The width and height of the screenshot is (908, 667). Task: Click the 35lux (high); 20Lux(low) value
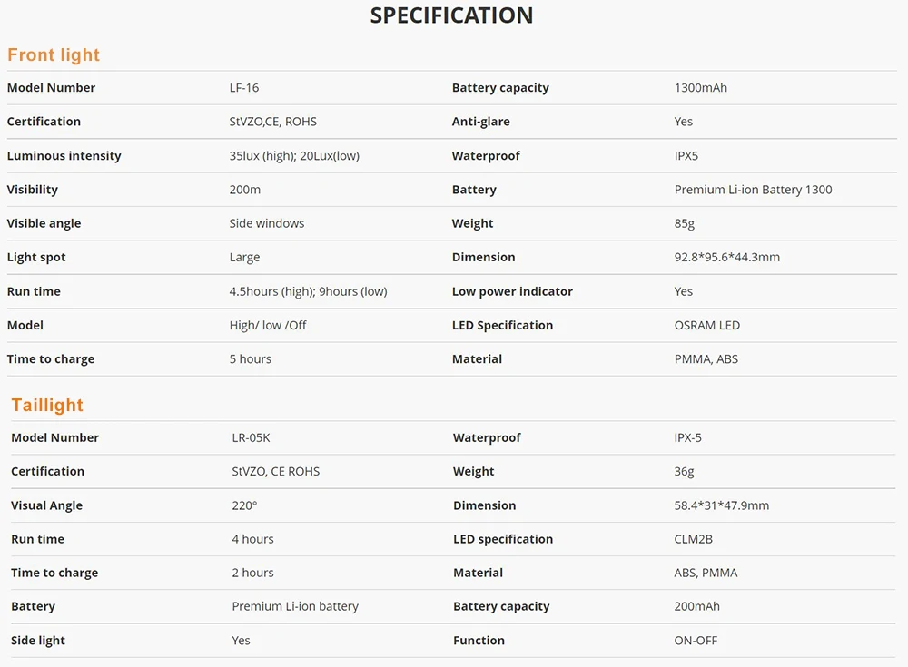(294, 156)
